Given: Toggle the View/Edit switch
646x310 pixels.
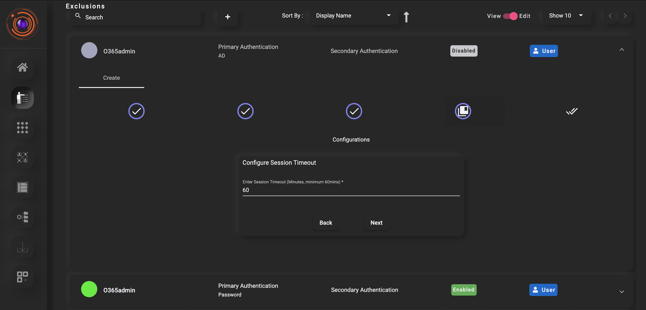Looking at the screenshot, I should point(510,16).
